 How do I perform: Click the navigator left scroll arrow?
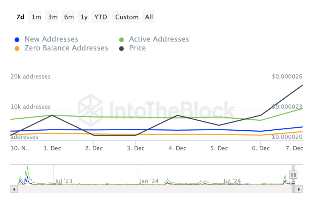[x=14, y=189]
